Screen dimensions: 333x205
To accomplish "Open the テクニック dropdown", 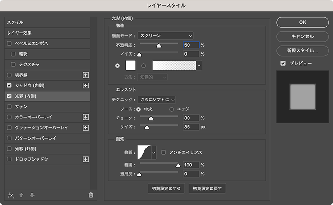I will click(x=156, y=100).
